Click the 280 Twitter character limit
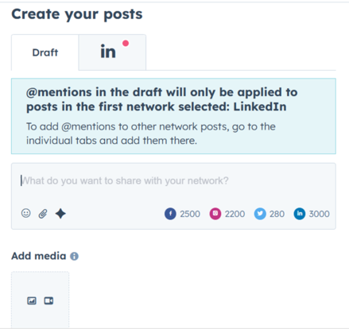Screen dimensions: 349x329 [277, 214]
